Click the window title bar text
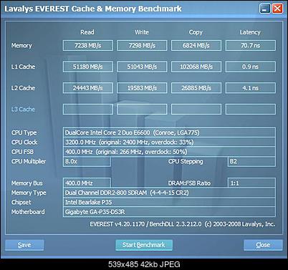 point(93,9)
